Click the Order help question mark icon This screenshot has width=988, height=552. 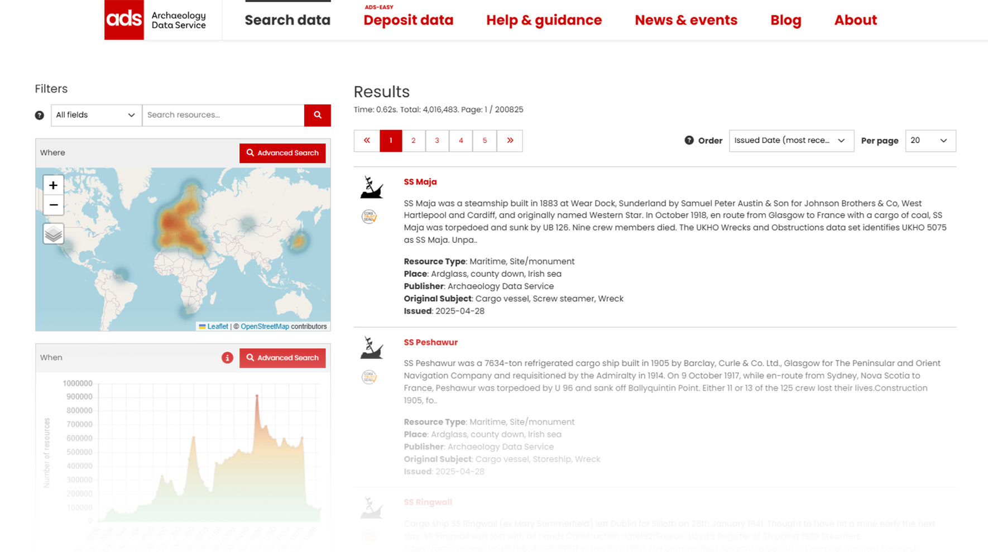[689, 141]
